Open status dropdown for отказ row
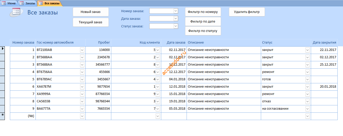Image resolution: width=343 pixels, height=136 pixels. tap(308, 102)
